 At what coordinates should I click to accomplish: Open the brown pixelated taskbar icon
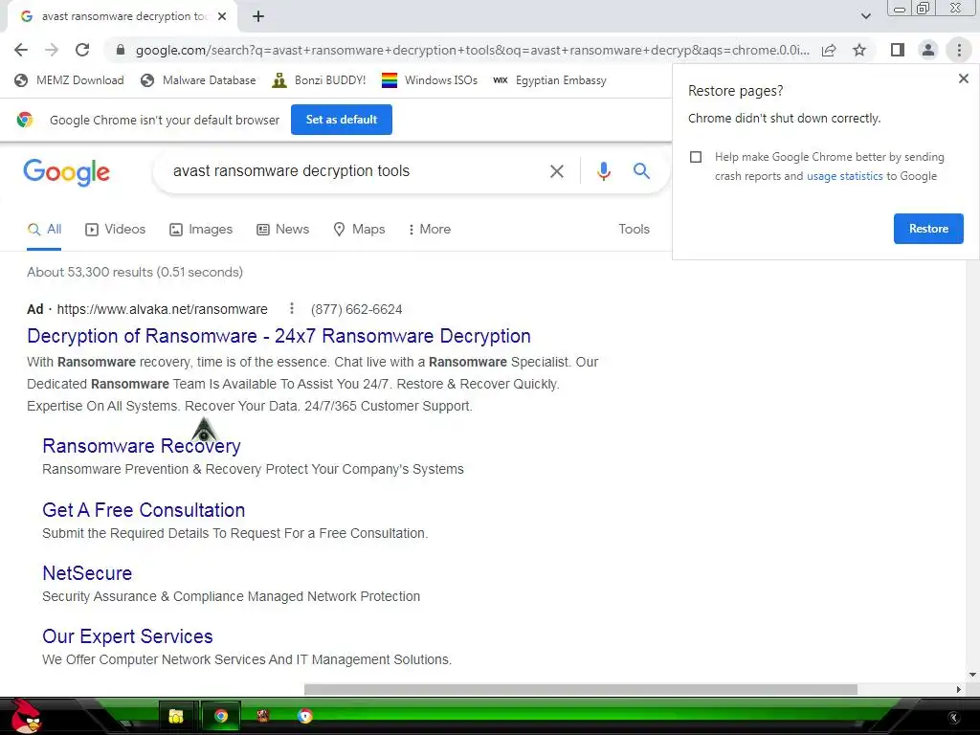coord(262,716)
